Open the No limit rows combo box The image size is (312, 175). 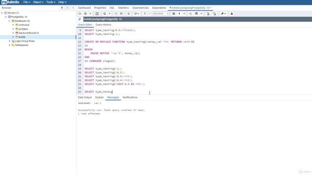tap(161, 14)
